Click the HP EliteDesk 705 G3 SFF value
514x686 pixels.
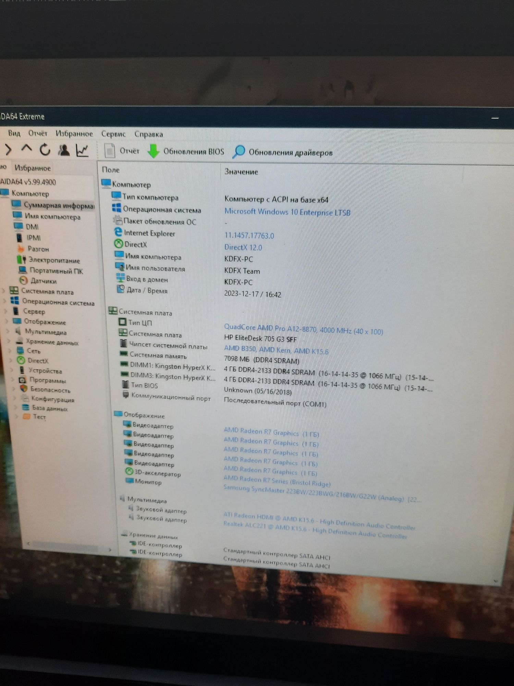click(x=260, y=339)
